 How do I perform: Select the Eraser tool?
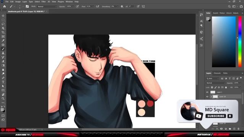pyautogui.click(x=3, y=61)
